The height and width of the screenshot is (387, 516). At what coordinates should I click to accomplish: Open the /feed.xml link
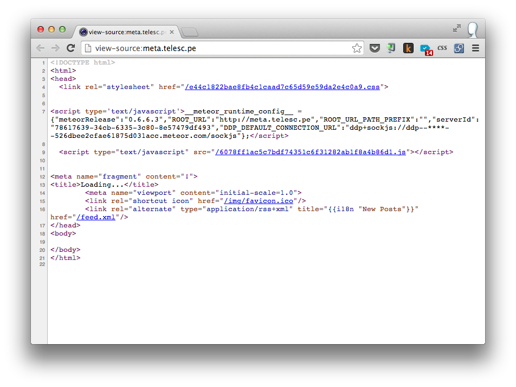click(x=96, y=217)
